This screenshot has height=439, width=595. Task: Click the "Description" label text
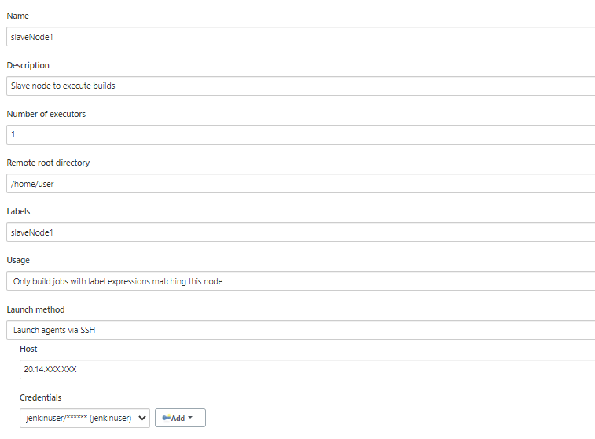pos(28,65)
